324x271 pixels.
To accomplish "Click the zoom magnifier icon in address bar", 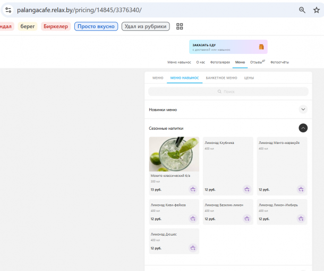I will (302, 10).
